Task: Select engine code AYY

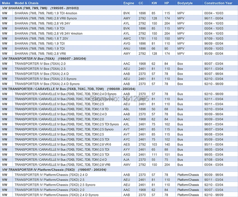Action: (127, 149)
